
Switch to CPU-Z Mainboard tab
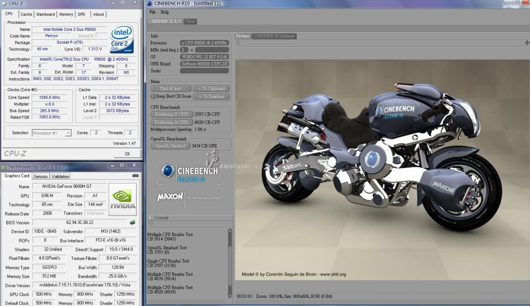(46, 14)
